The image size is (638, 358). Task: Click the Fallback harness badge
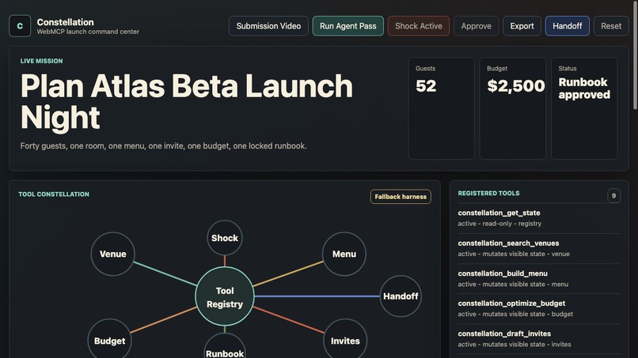[401, 197]
